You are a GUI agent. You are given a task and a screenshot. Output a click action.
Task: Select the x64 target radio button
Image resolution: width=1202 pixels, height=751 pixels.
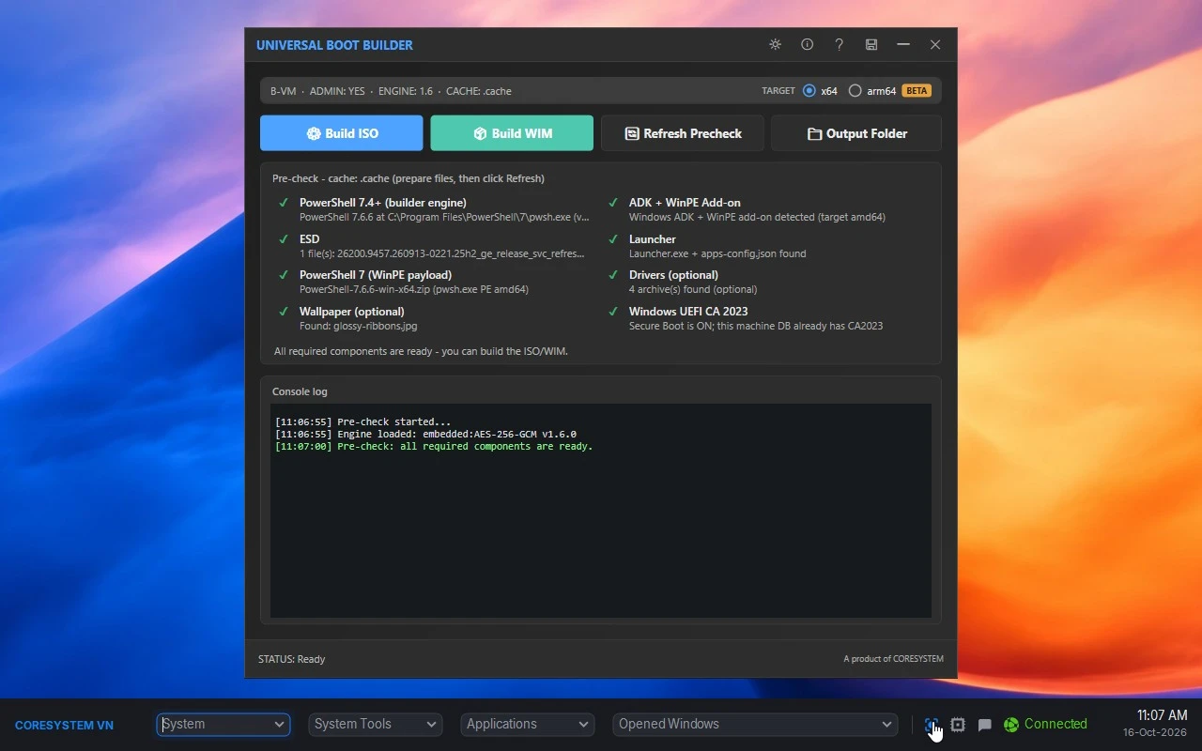[809, 91]
